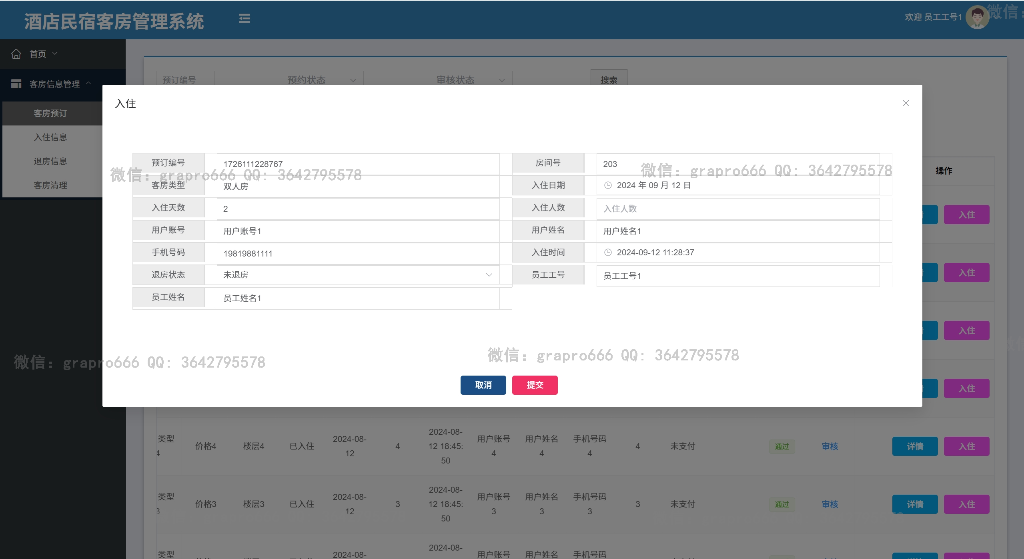Click the sidebar collapse hamburger icon

[244, 18]
